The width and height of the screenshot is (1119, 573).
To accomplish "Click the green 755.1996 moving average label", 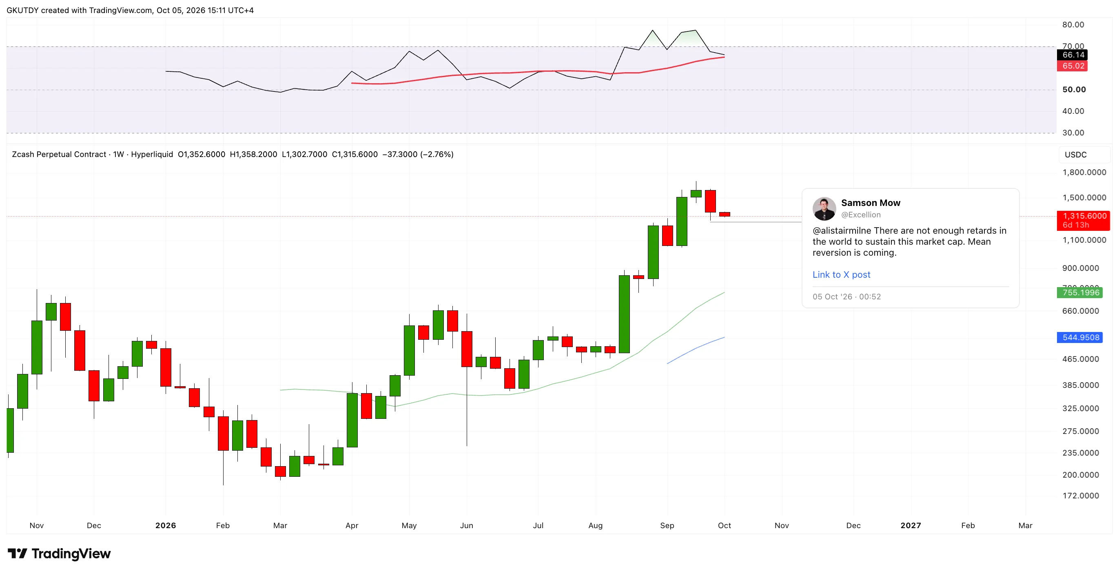I will [1080, 292].
